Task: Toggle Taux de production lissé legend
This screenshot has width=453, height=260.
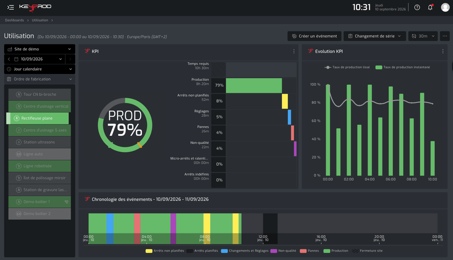Action: (x=347, y=67)
